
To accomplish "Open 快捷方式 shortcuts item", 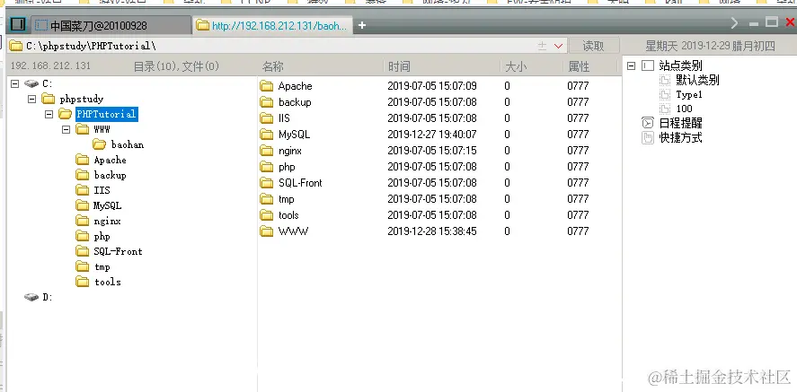I will point(680,137).
